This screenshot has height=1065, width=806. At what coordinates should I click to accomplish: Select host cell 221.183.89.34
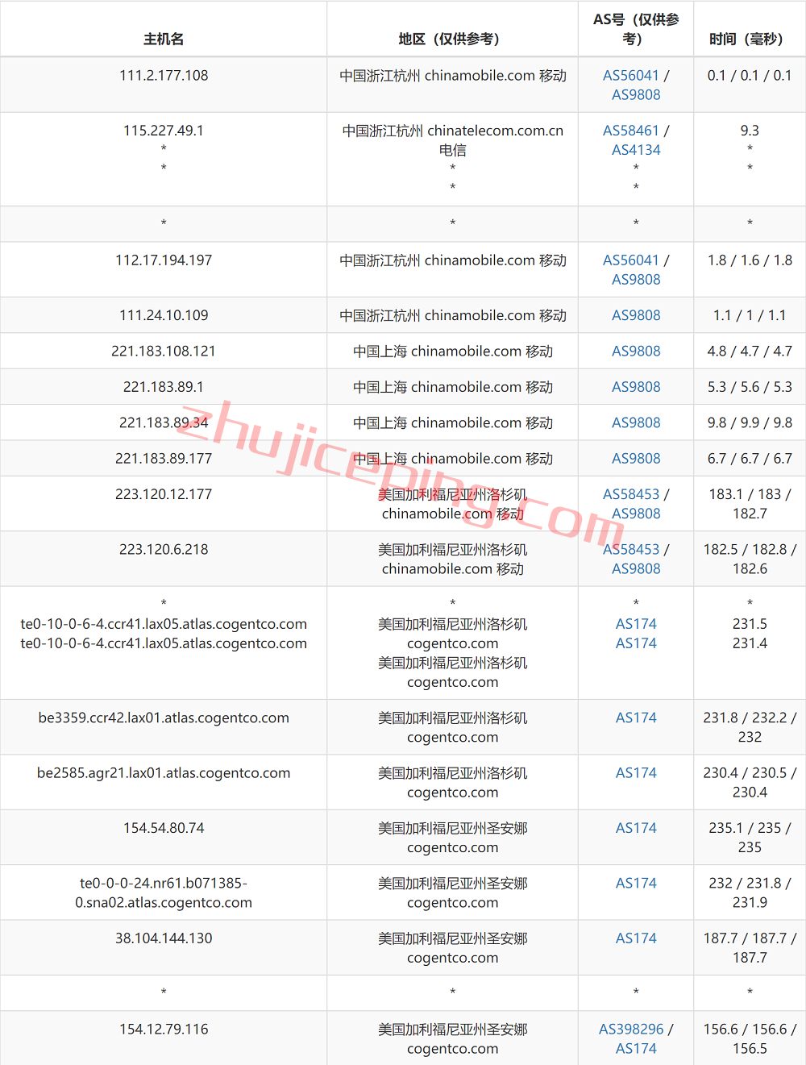164,422
